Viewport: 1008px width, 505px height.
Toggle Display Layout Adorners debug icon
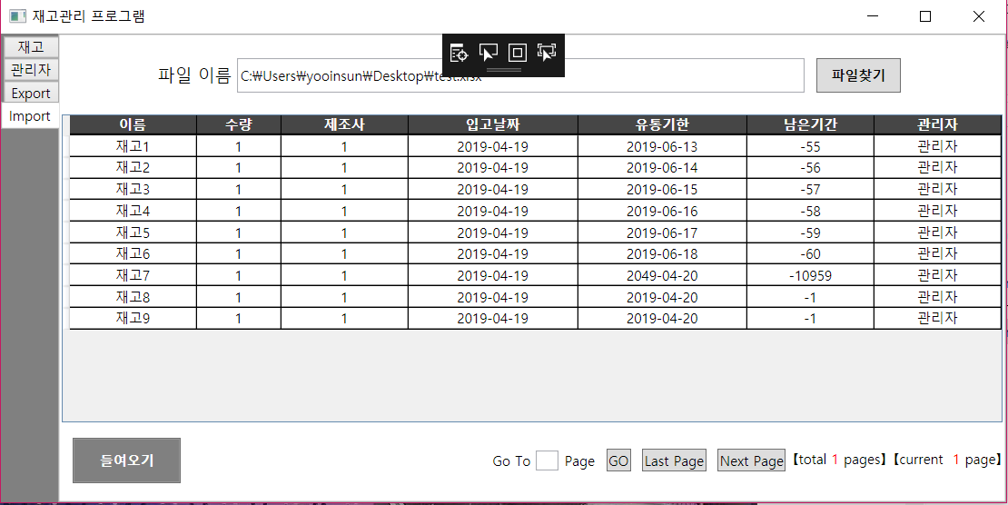click(x=518, y=53)
